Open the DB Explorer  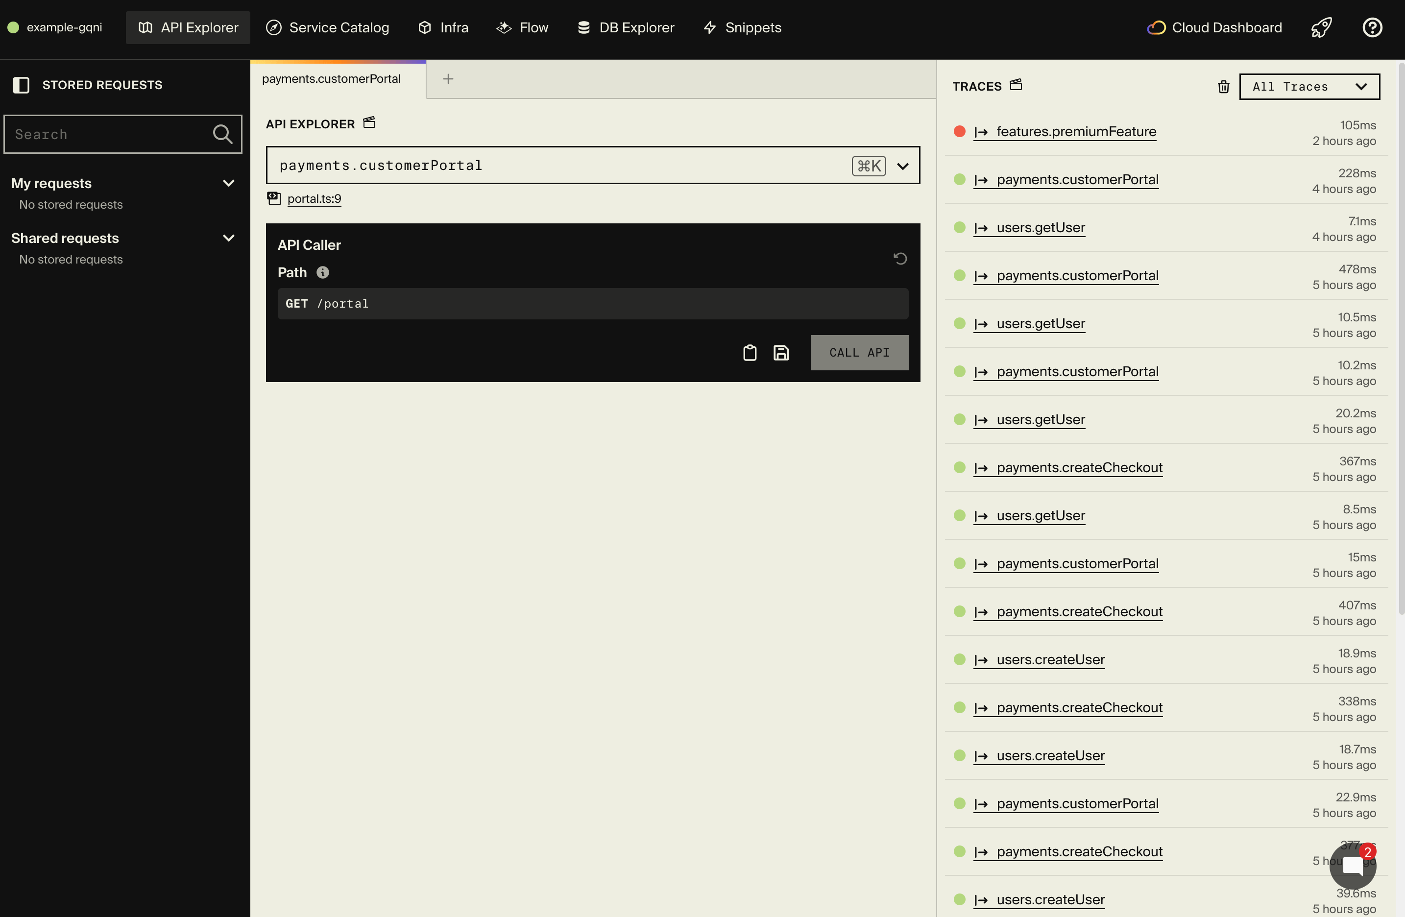pyautogui.click(x=625, y=27)
